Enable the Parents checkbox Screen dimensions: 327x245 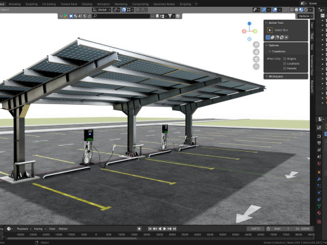(285, 68)
